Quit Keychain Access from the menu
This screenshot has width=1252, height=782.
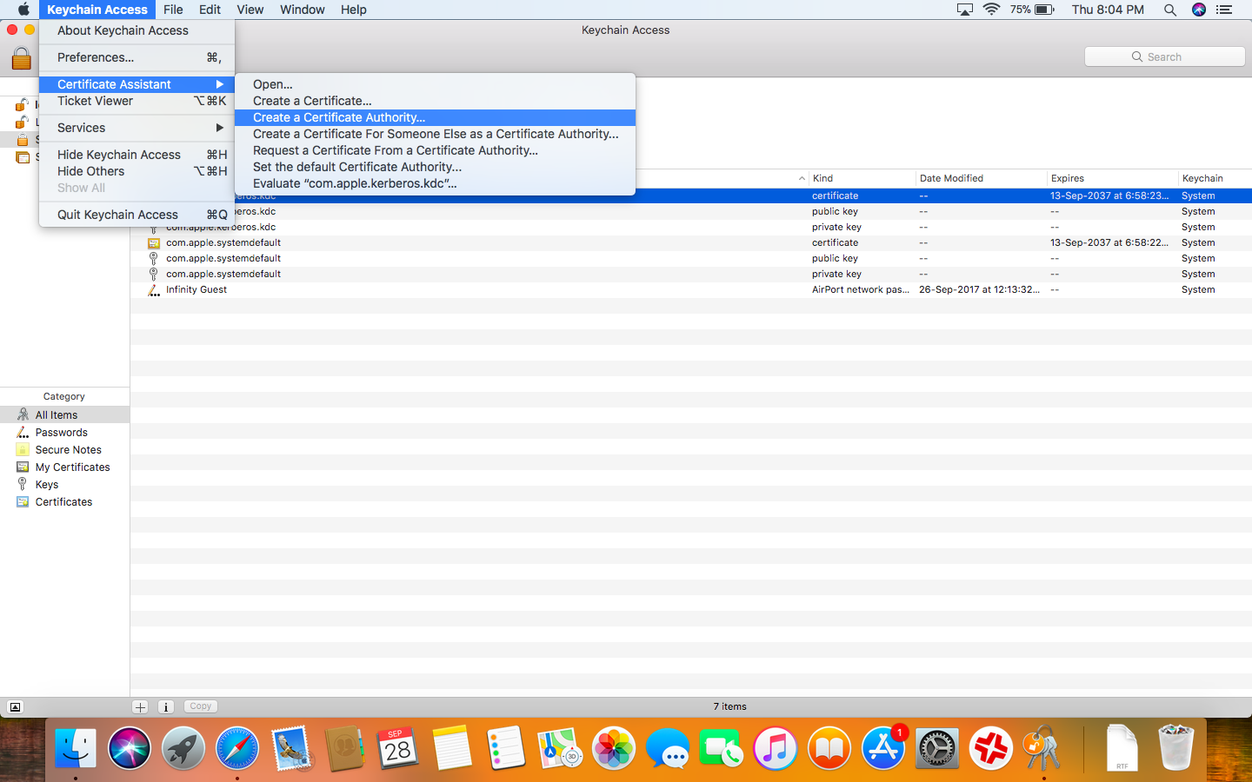coord(137,215)
